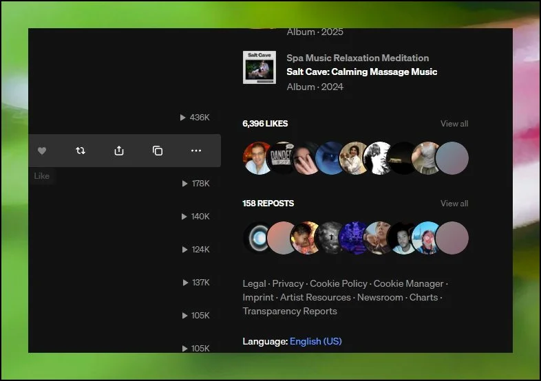The height and width of the screenshot is (381, 541).
Task: Open Salt Cave: Calming Massage Music album
Action: tap(361, 72)
